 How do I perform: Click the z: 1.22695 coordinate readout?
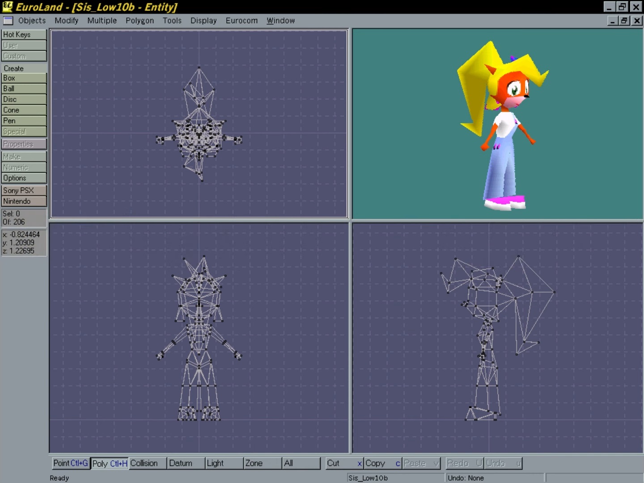point(18,251)
